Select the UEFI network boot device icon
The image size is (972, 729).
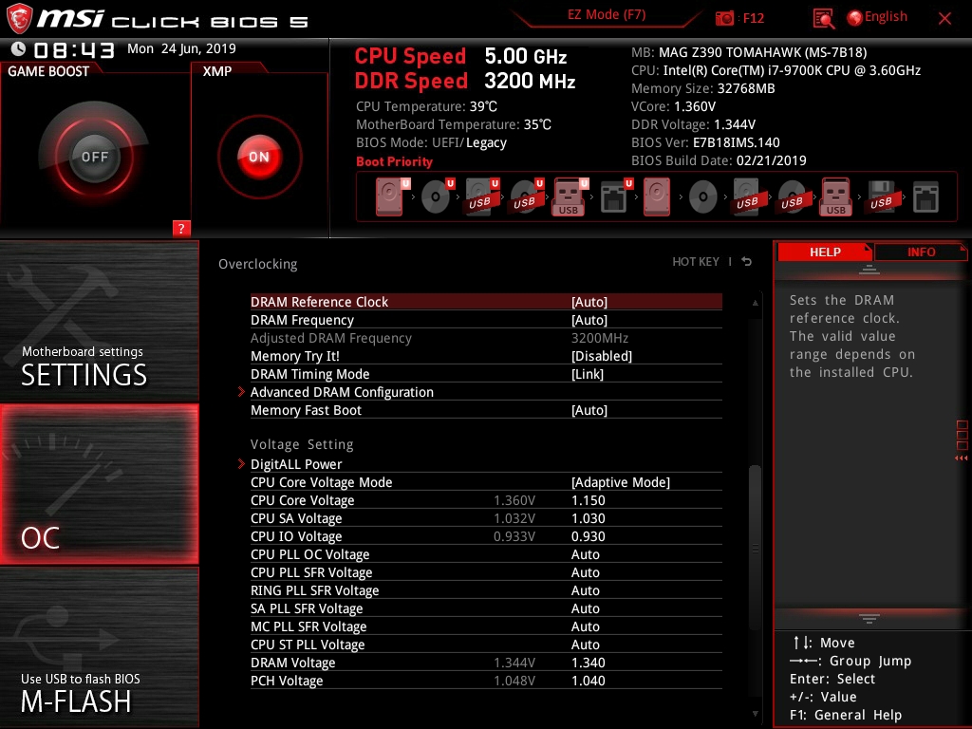click(x=615, y=197)
